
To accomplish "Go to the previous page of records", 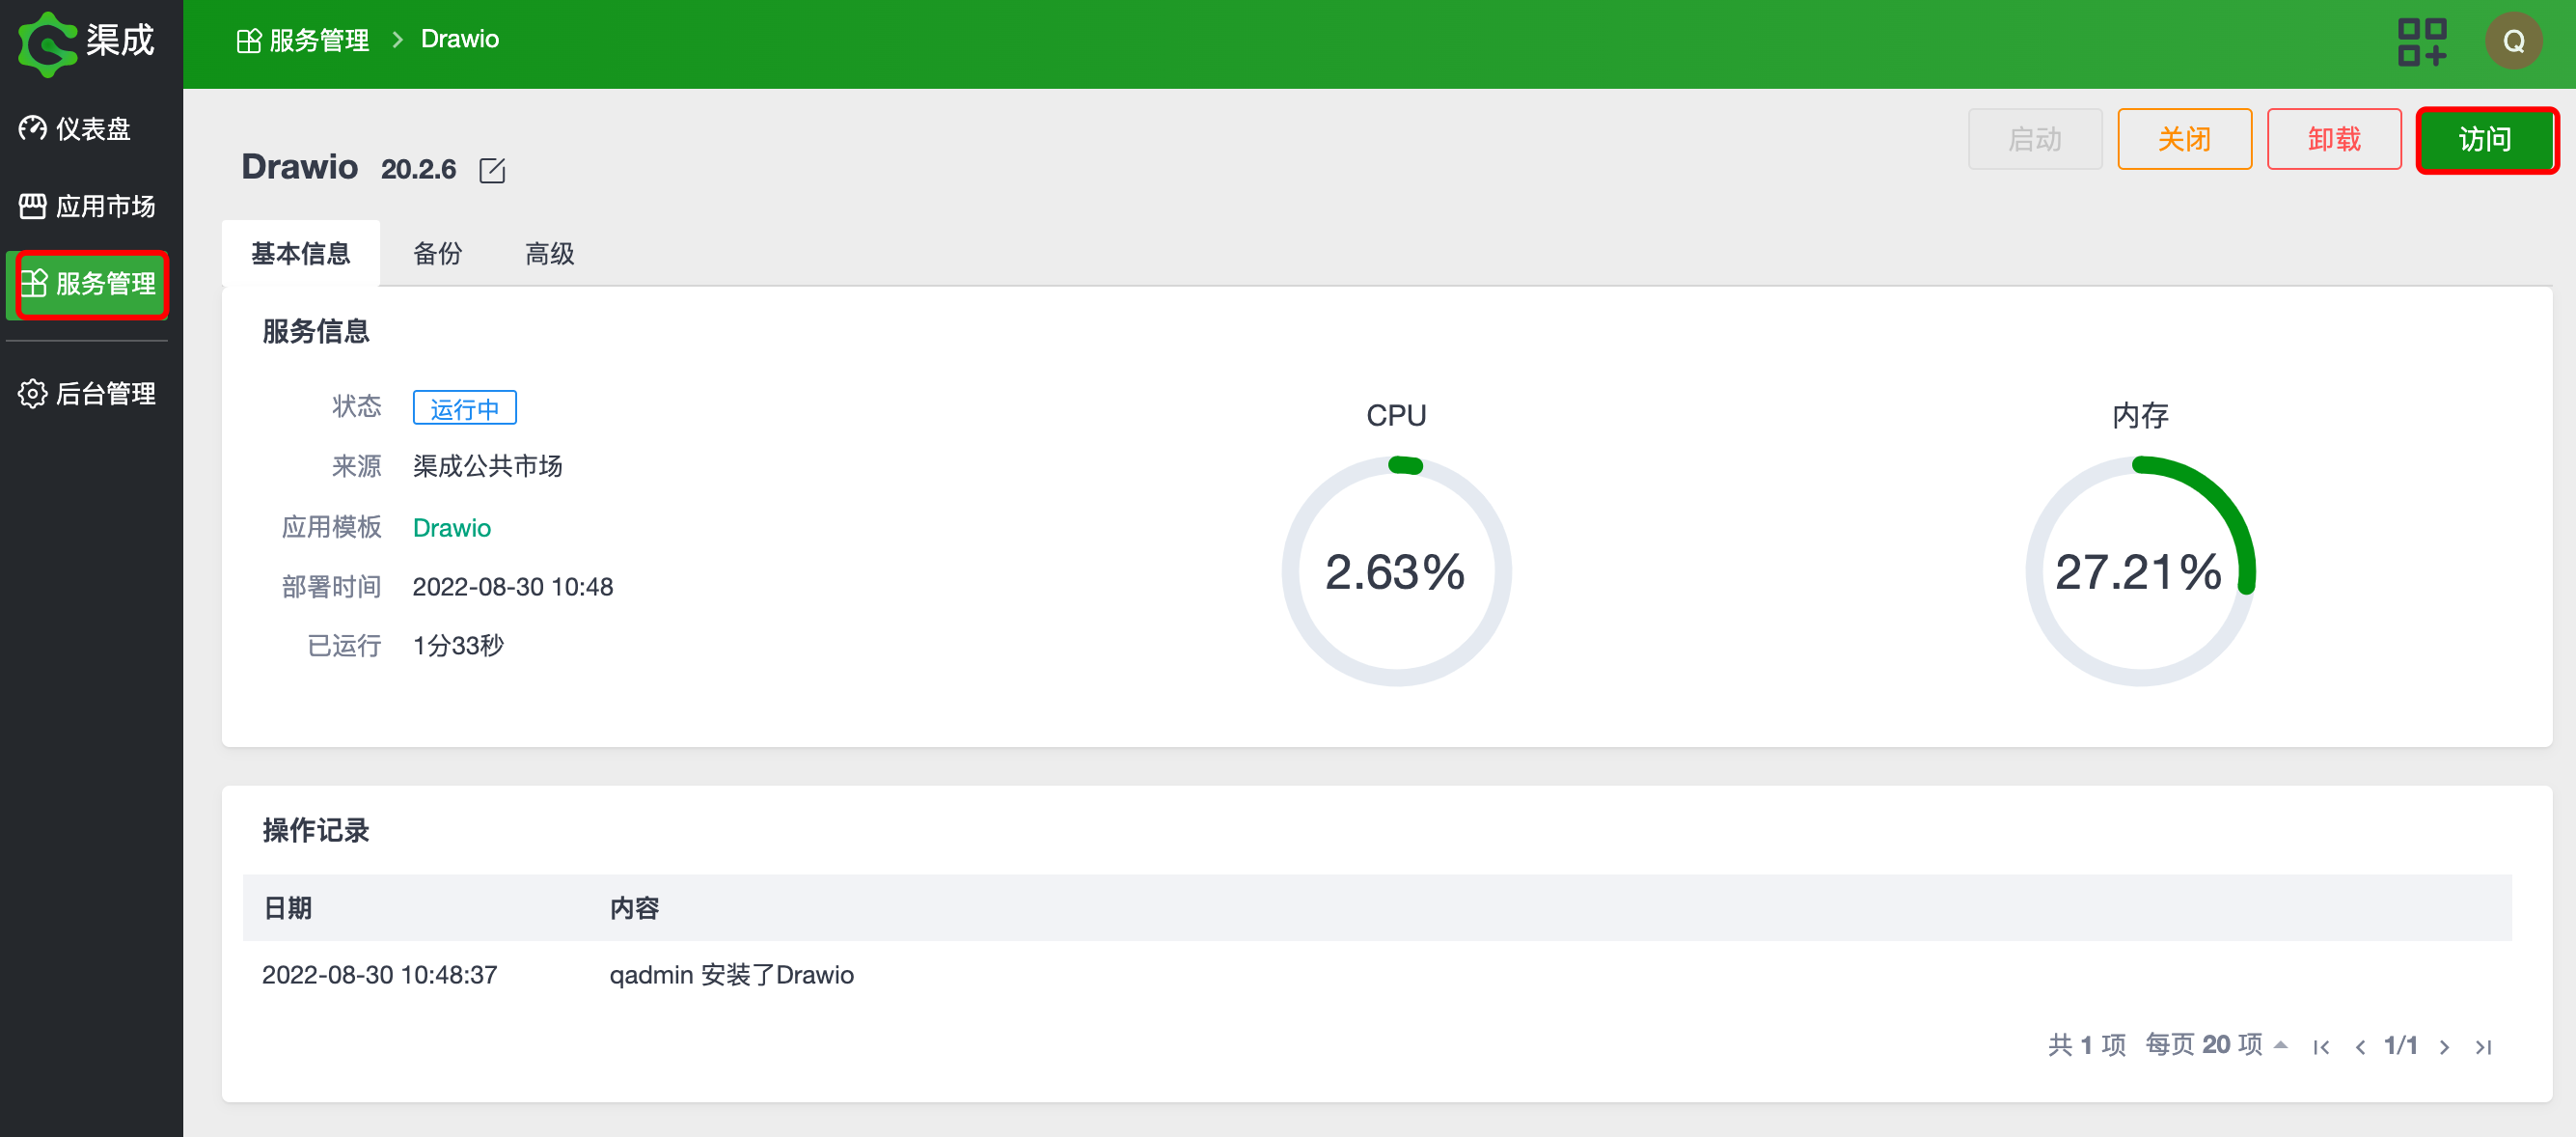I will 2360,1046.
